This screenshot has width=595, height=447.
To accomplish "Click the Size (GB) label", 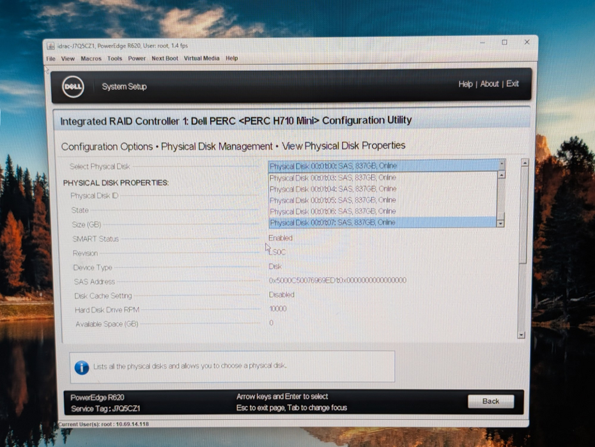I will point(86,224).
